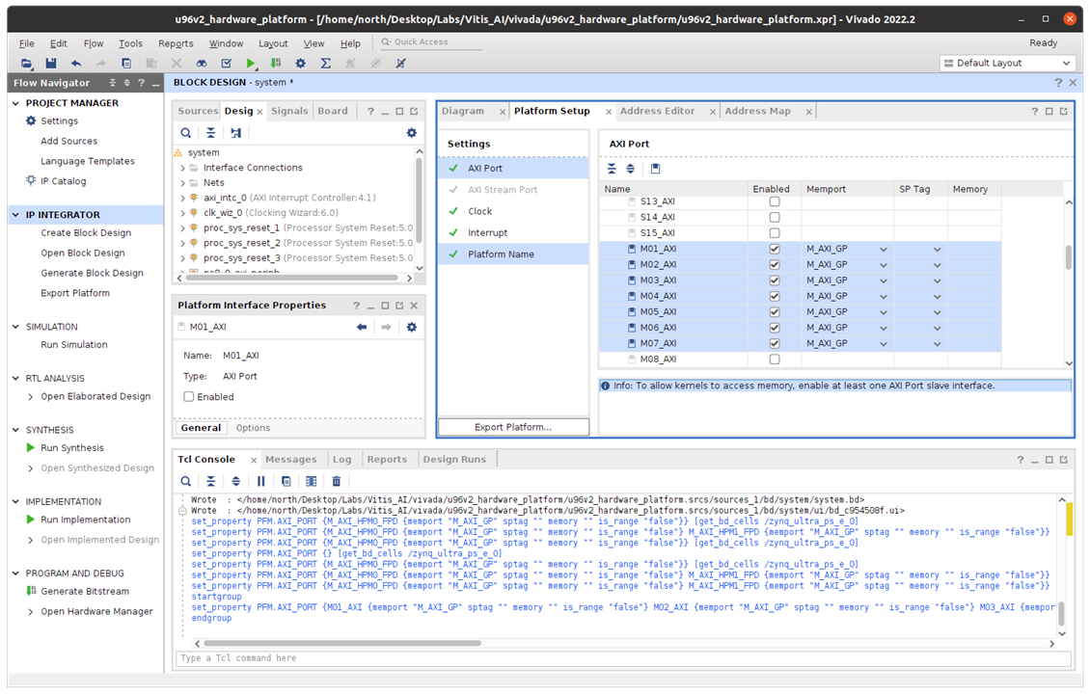Open the Flow menu
The image size is (1090, 694).
click(x=94, y=43)
